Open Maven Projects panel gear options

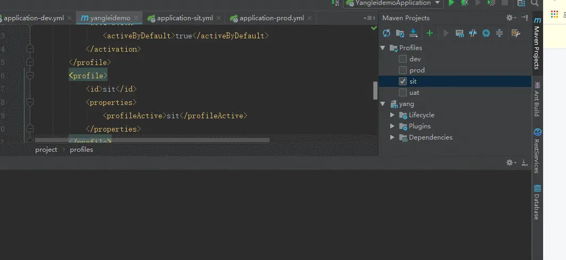(511, 18)
